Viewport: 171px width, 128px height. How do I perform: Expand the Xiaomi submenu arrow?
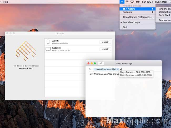tap(153, 9)
